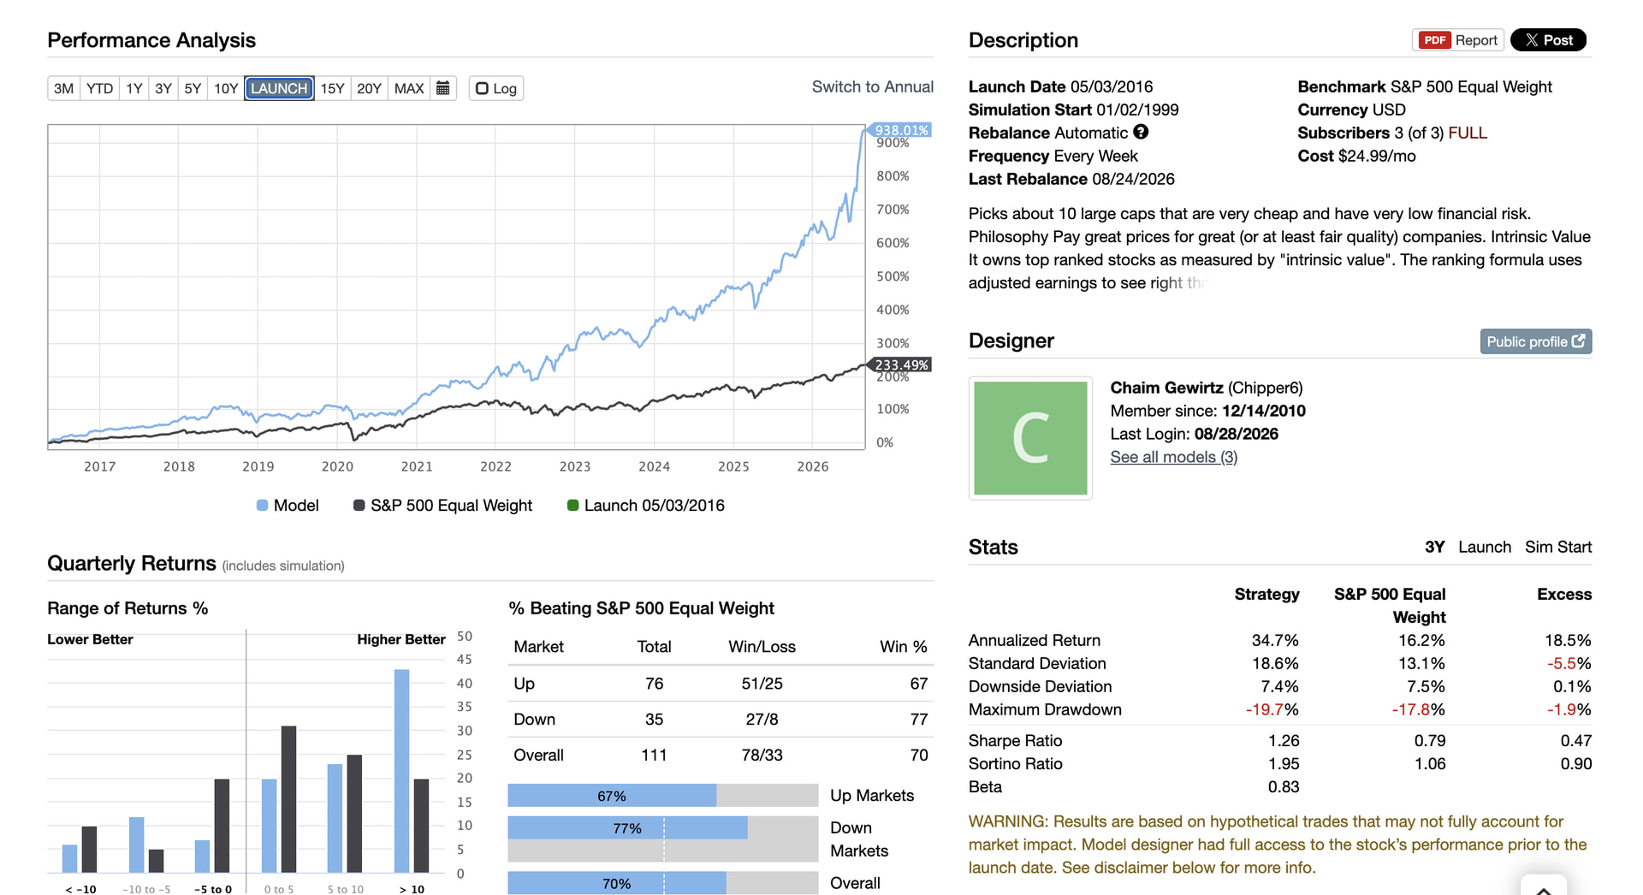This screenshot has height=895, width=1643.
Task: Click the designer's green C avatar
Action: click(1030, 438)
